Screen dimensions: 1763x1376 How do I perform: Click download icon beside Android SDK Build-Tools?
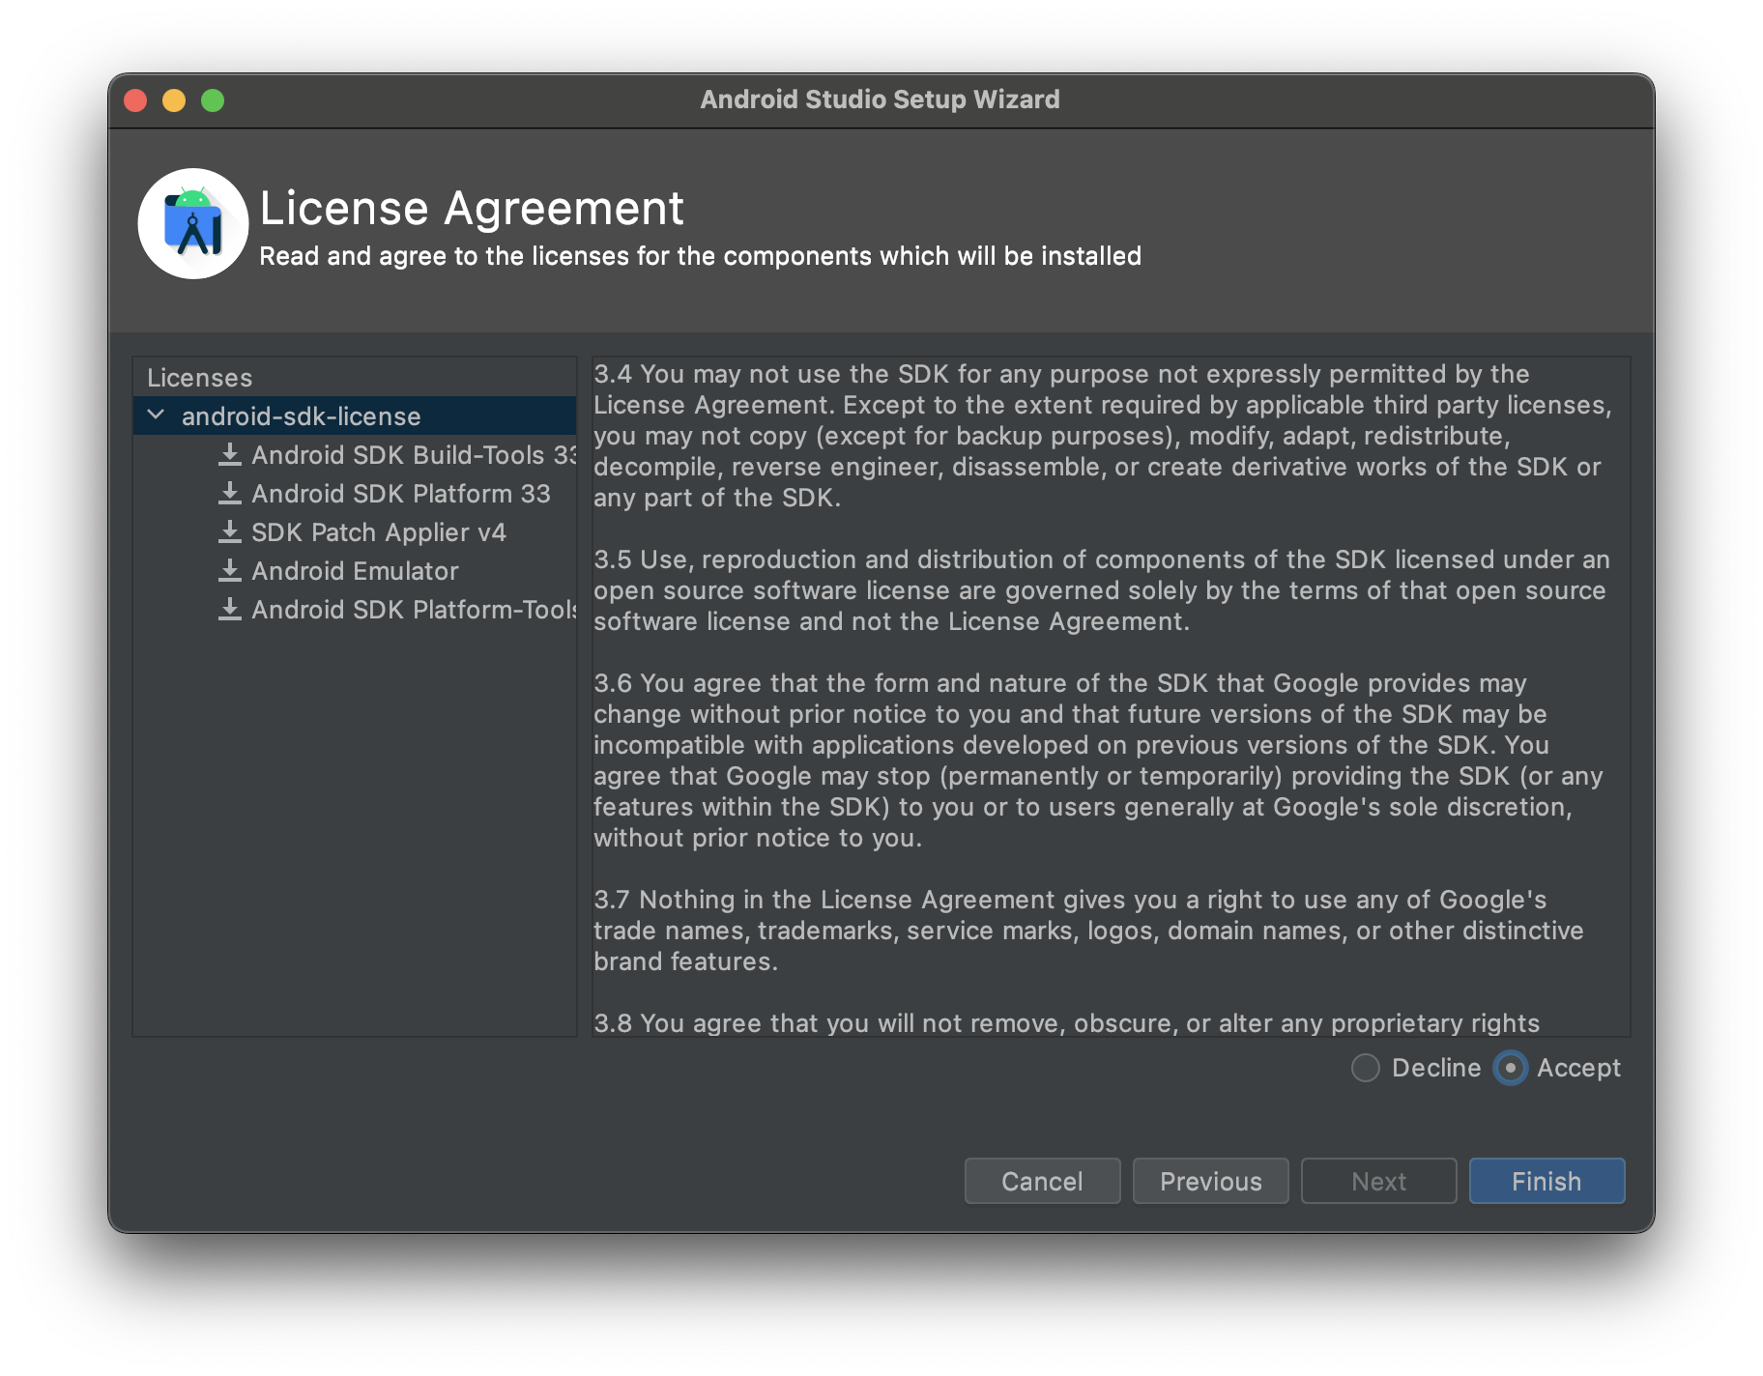click(229, 454)
